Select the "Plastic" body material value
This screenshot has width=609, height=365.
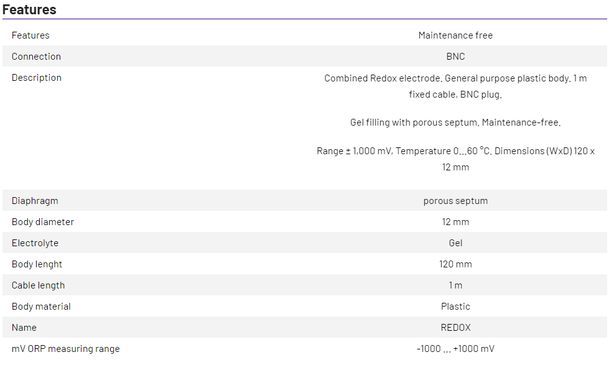click(455, 307)
